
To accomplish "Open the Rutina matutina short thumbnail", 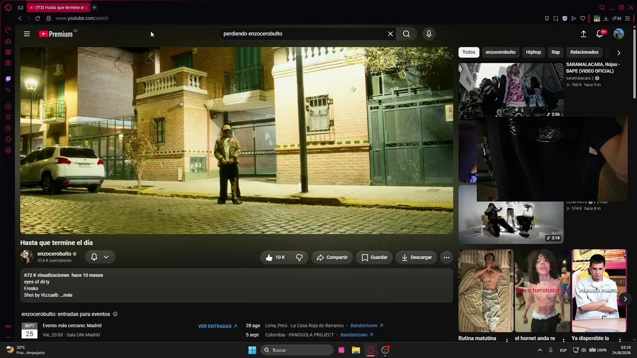I will [x=486, y=291].
